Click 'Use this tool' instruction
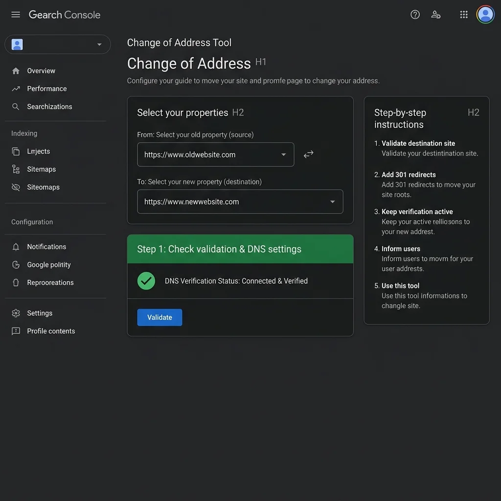The height and width of the screenshot is (501, 501). [x=400, y=286]
